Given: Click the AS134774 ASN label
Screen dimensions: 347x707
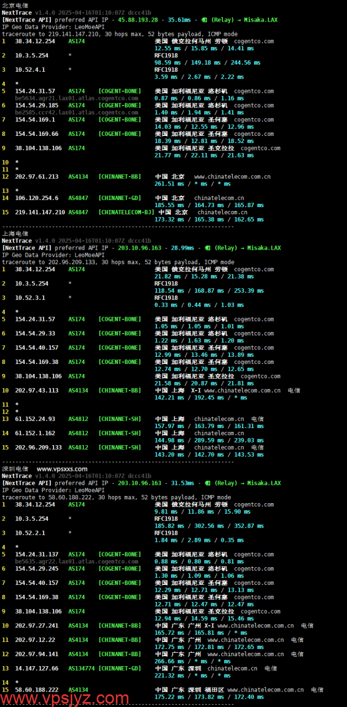Looking at the screenshot, I should [x=82, y=668].
